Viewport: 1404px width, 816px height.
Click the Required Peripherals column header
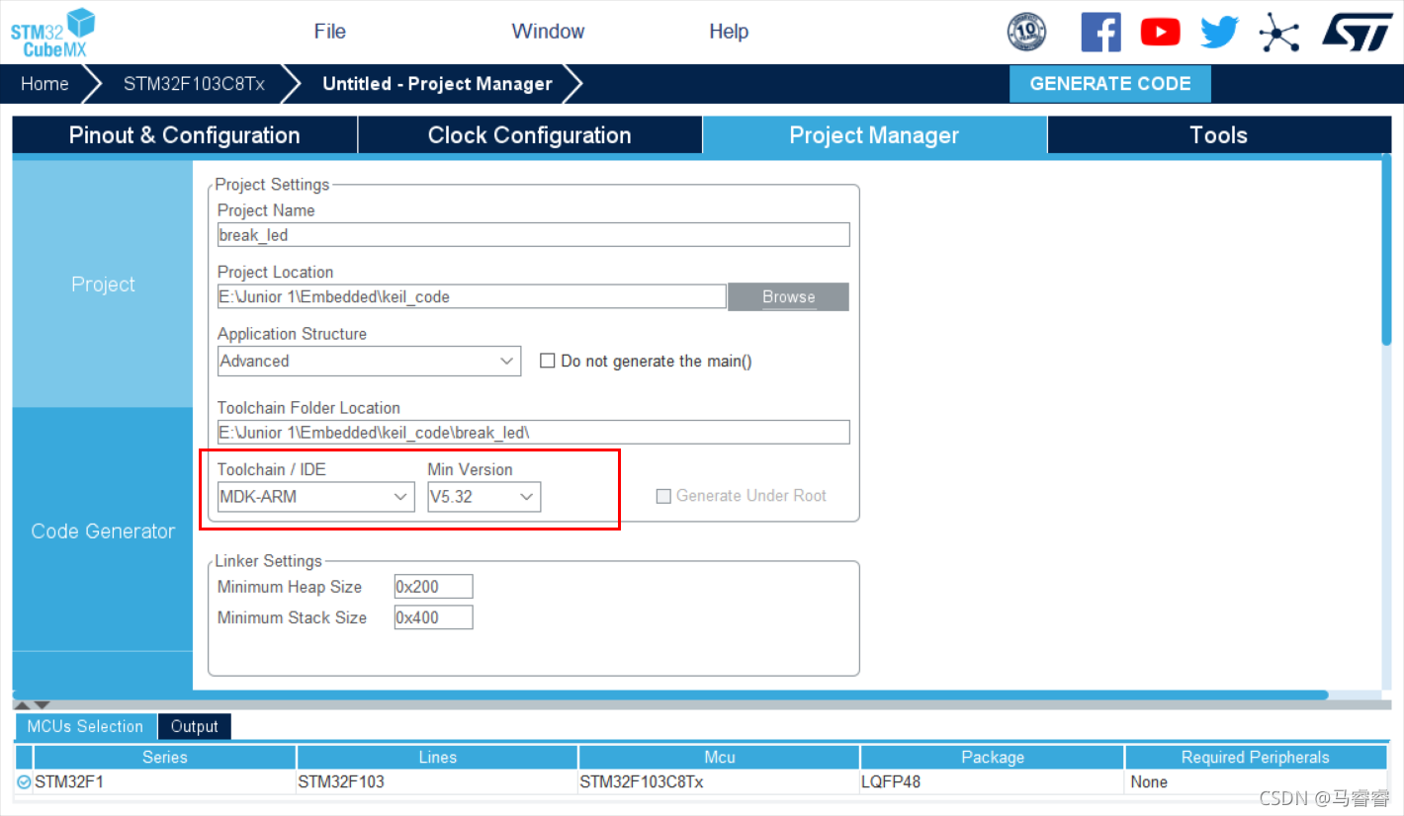(1256, 758)
